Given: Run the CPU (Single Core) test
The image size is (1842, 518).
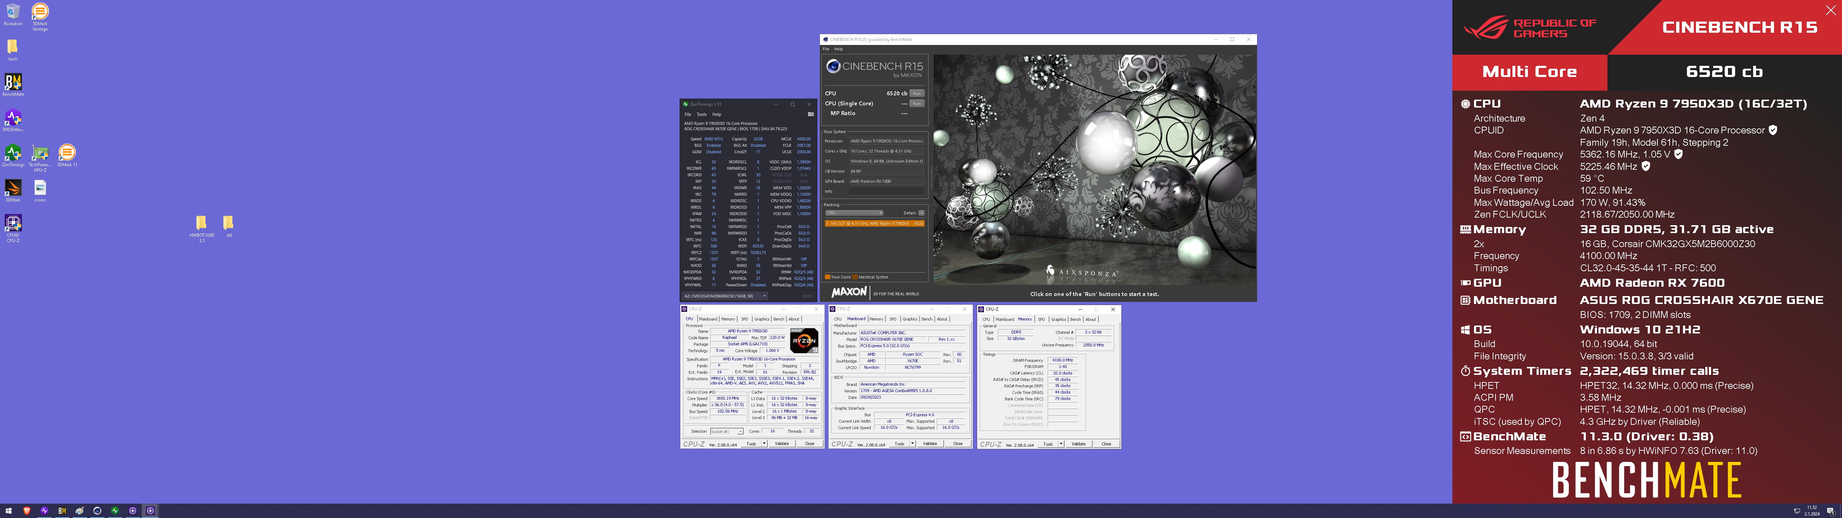Looking at the screenshot, I should tap(917, 104).
